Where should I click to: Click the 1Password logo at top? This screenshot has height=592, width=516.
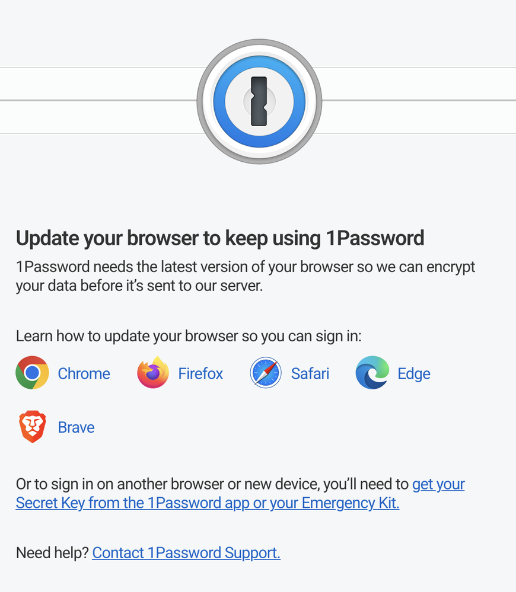(259, 101)
